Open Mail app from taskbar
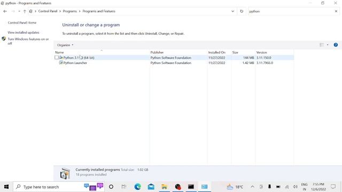Image resolution: width=342 pixels, height=192 pixels. [151, 187]
